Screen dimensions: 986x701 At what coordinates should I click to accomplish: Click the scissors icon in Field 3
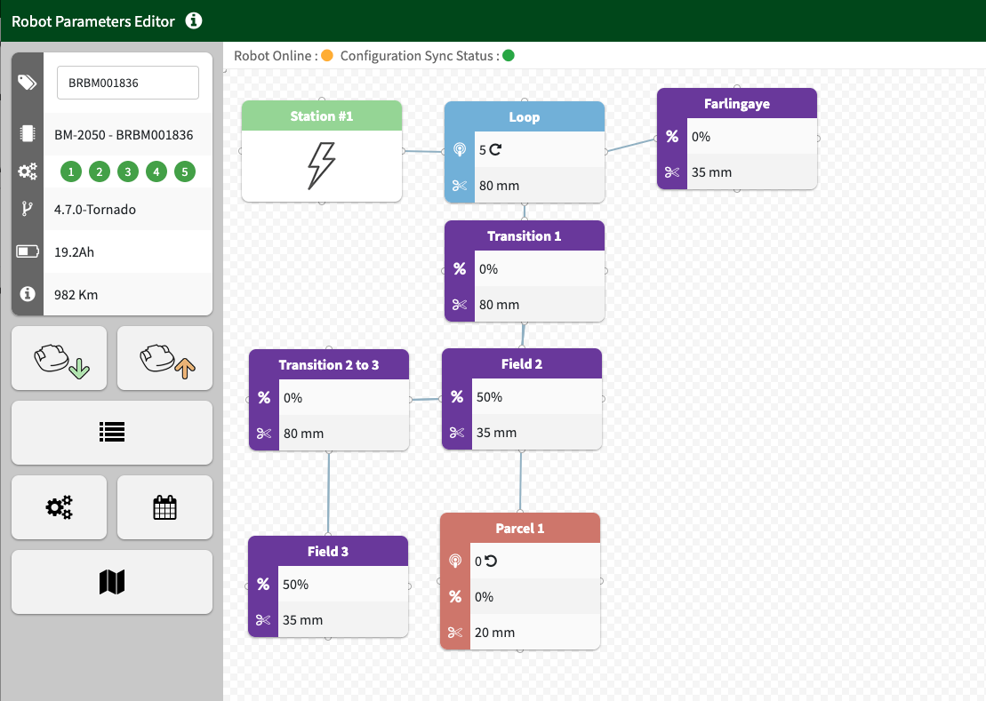263,620
